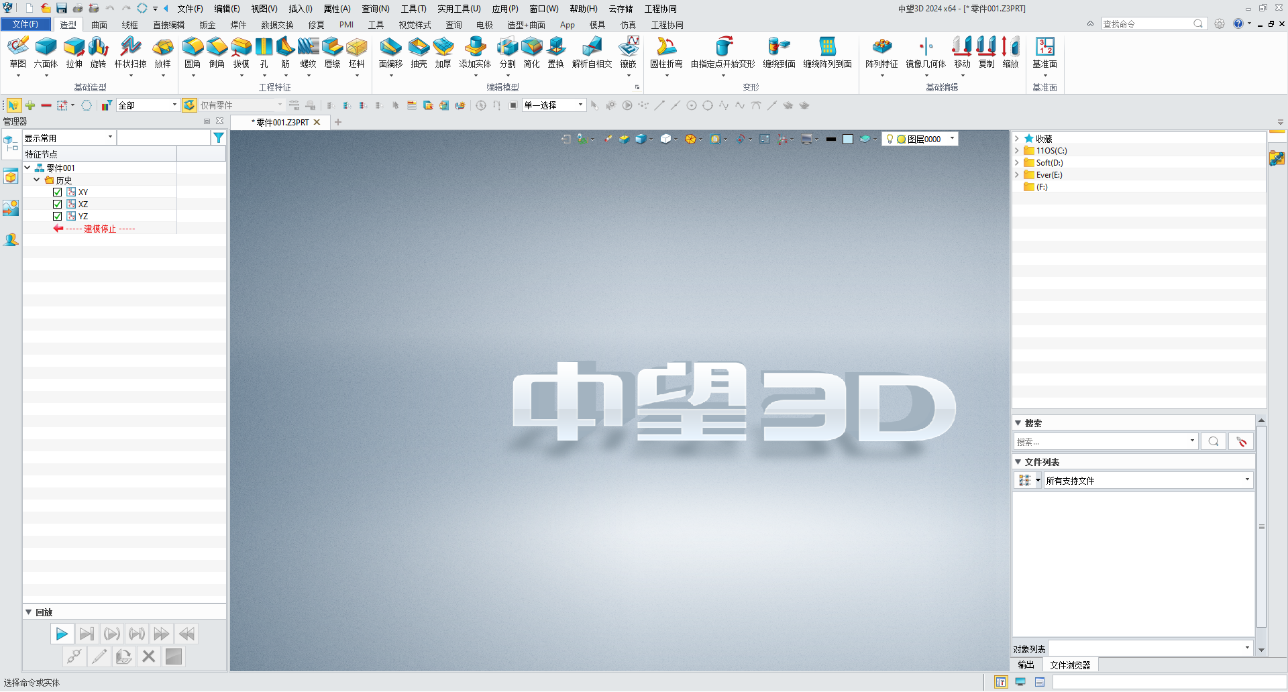Image resolution: width=1288 pixels, height=692 pixels.
Task: Select the 面偏移 face offset tool
Action: (x=390, y=52)
